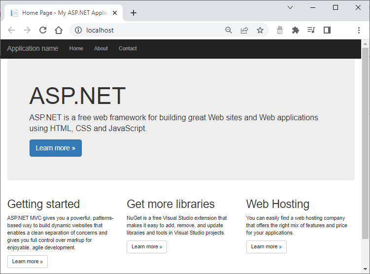Go back with the browser back arrow
The image size is (370, 274).
(11, 30)
